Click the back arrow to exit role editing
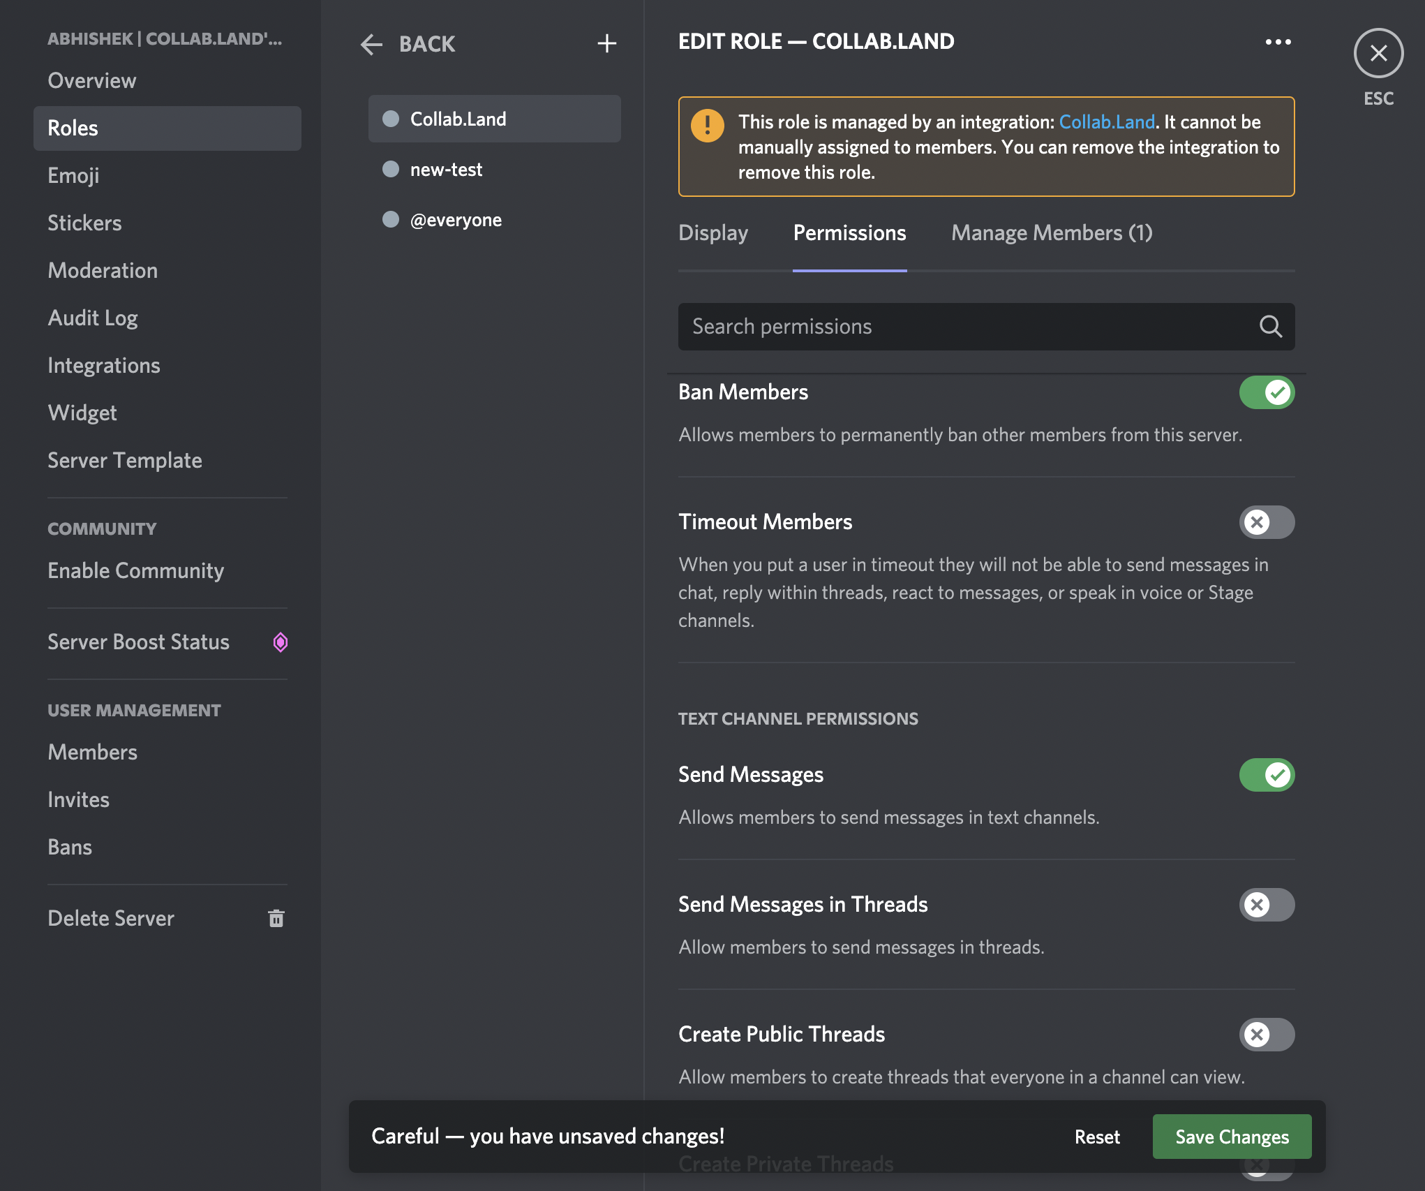1425x1191 pixels. [372, 44]
